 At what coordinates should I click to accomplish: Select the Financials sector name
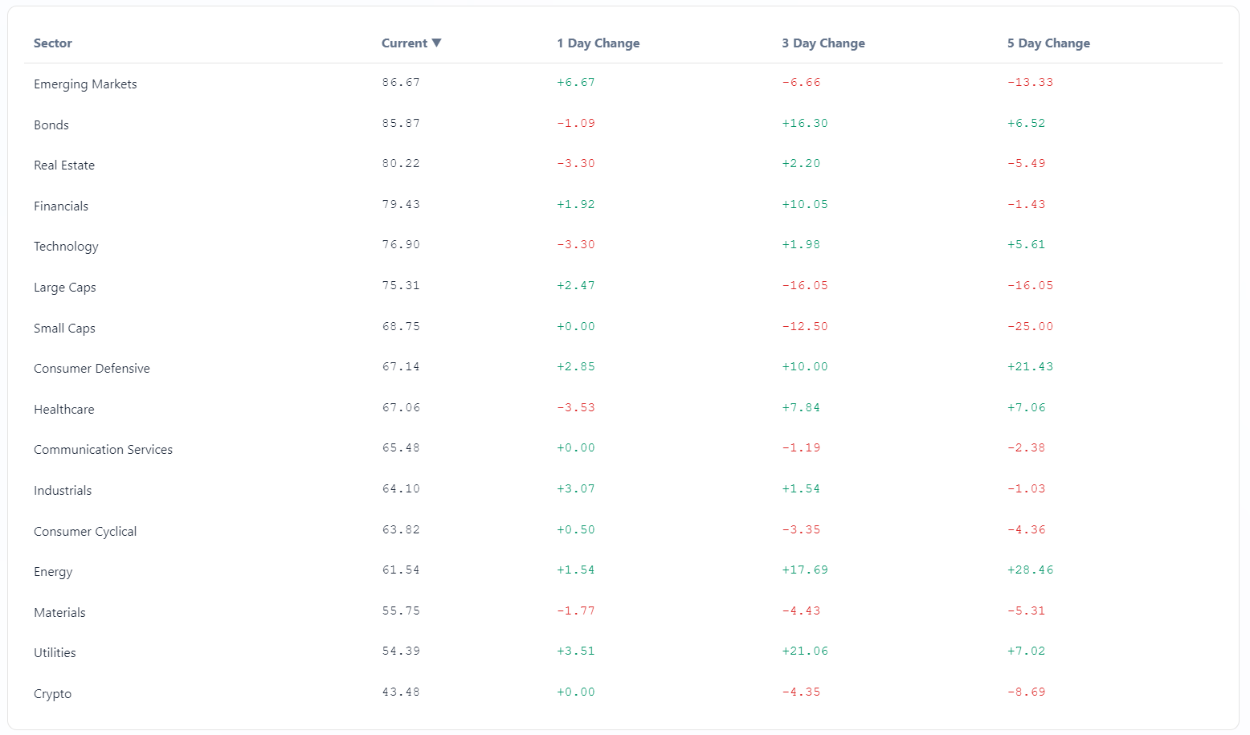coord(61,206)
